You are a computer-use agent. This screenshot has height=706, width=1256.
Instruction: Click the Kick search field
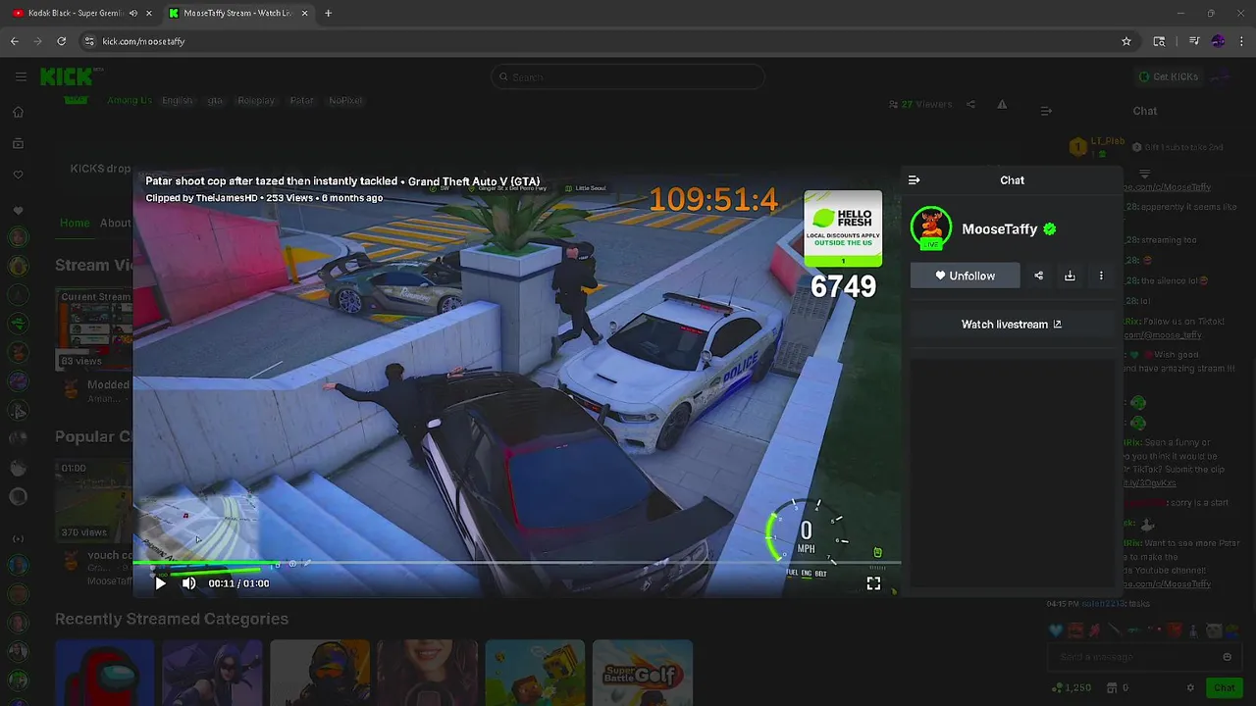click(628, 76)
